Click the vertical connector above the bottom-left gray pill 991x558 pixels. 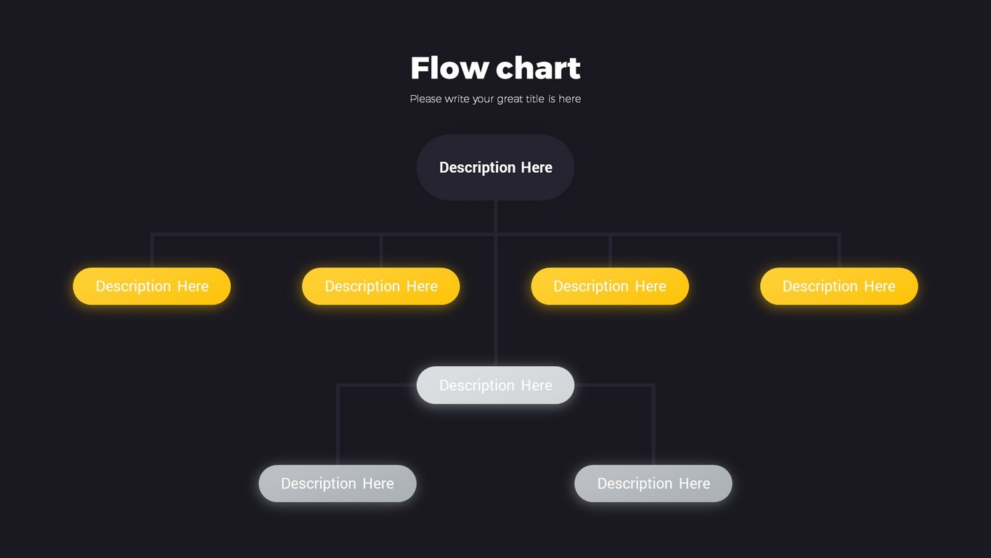338,429
